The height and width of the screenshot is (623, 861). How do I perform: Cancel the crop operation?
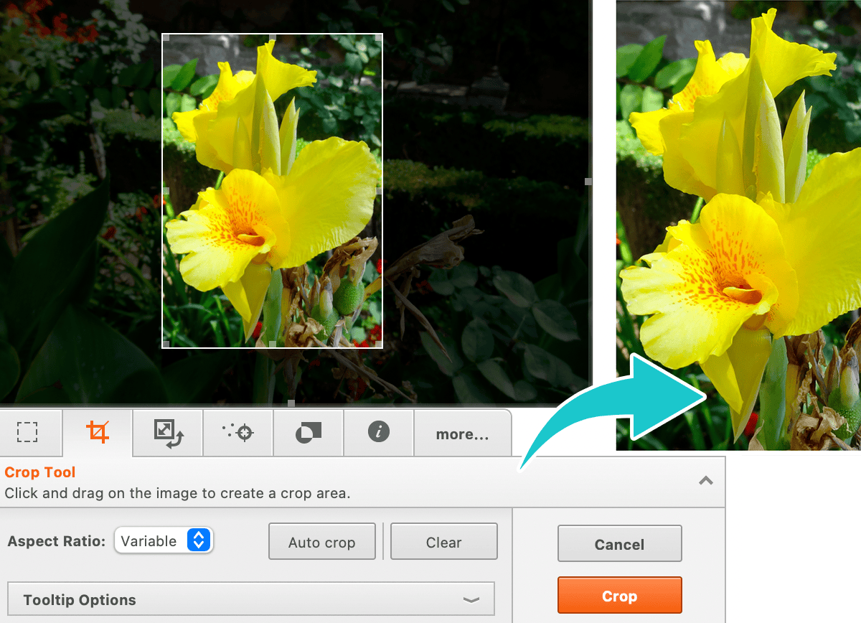tap(619, 545)
